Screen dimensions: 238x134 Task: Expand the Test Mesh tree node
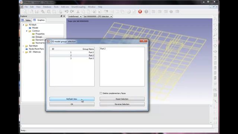[23, 46]
